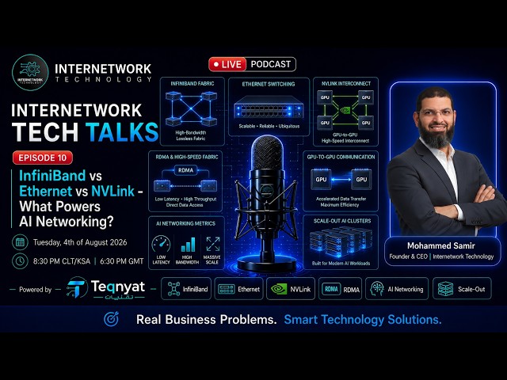Click "High-Bandwidth Lossless Fabric" caption
Screen dimensions: 507x380
[191, 135]
